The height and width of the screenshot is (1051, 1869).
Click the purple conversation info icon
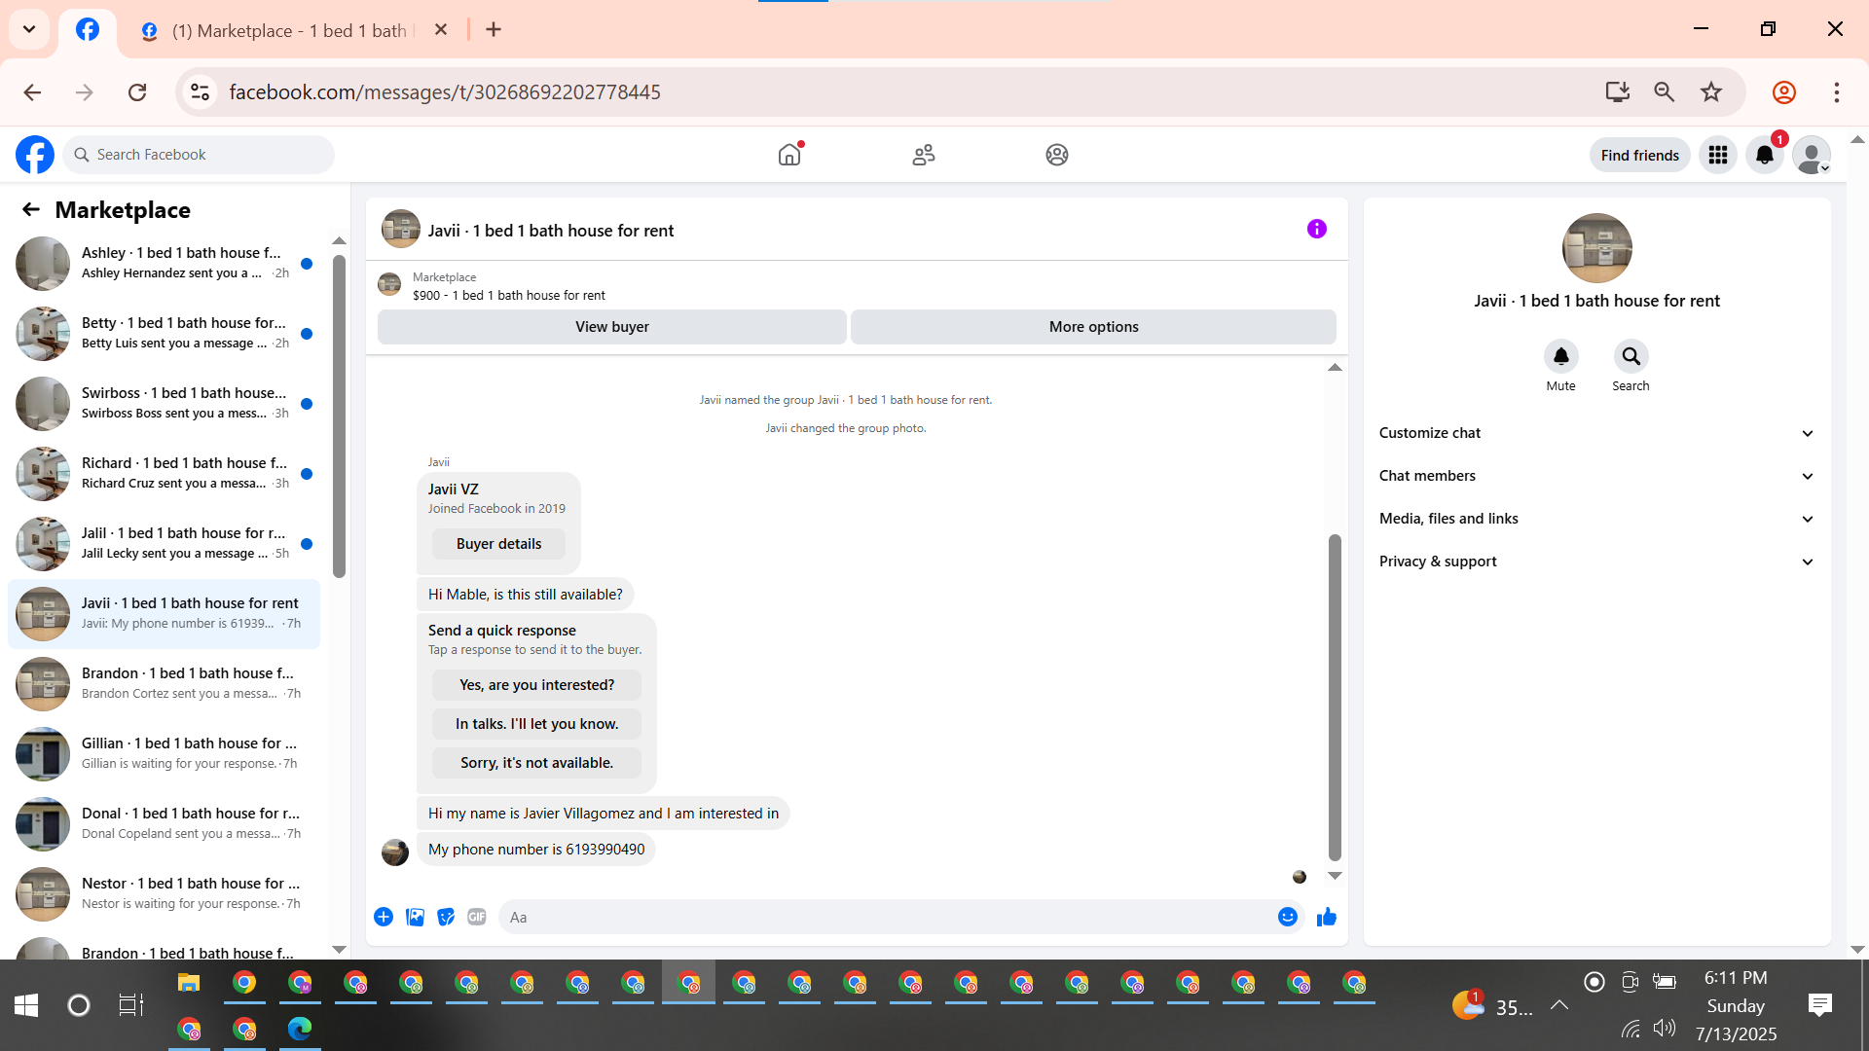click(1316, 229)
